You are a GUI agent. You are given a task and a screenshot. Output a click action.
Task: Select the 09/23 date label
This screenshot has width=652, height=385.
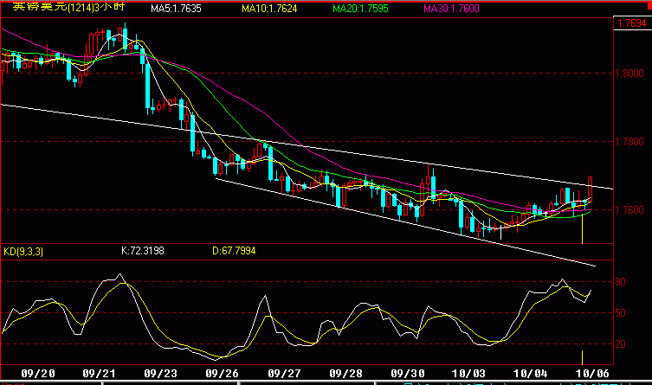[160, 374]
